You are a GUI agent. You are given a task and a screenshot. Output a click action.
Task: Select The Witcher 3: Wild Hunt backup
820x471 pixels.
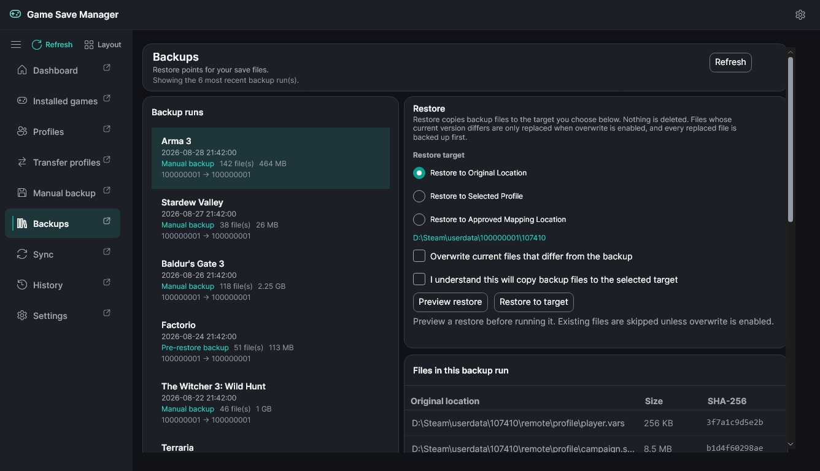coord(271,404)
